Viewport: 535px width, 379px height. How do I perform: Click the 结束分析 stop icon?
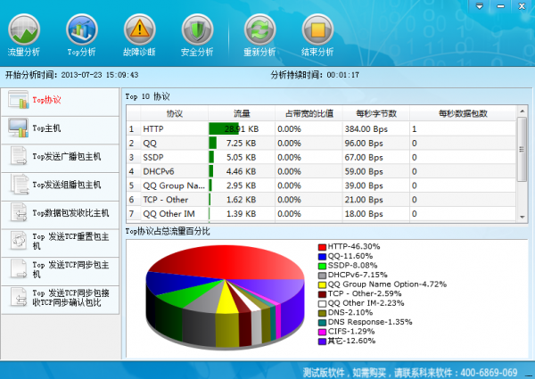point(317,30)
